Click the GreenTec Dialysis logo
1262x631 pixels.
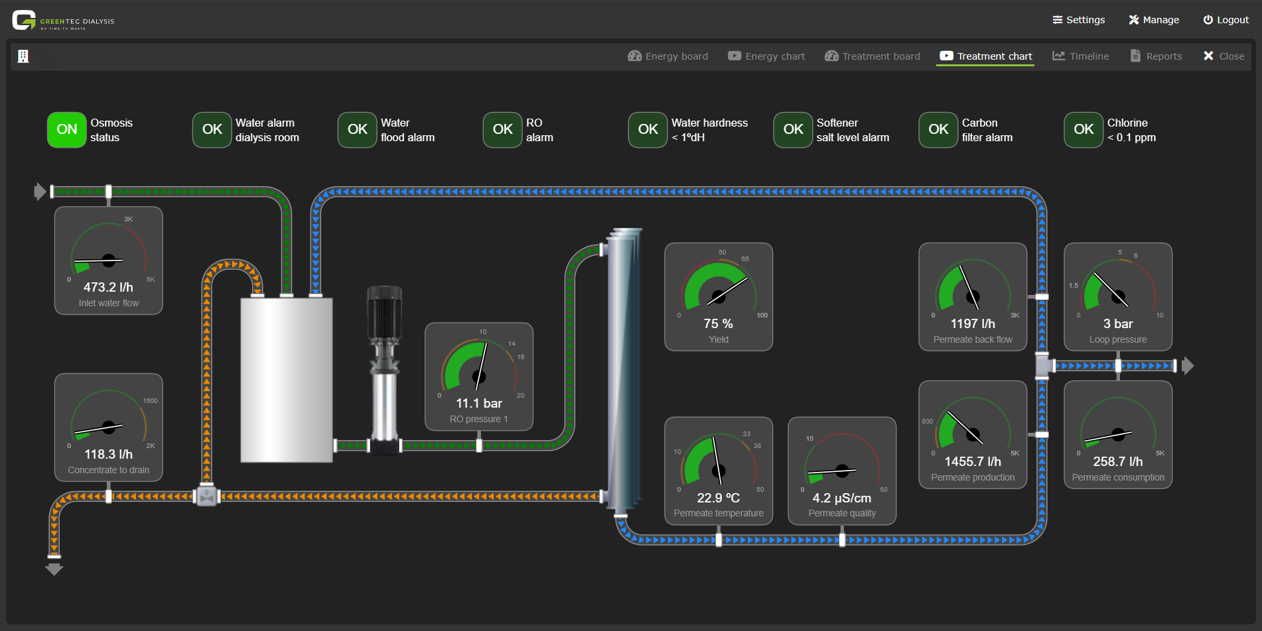tap(63, 21)
